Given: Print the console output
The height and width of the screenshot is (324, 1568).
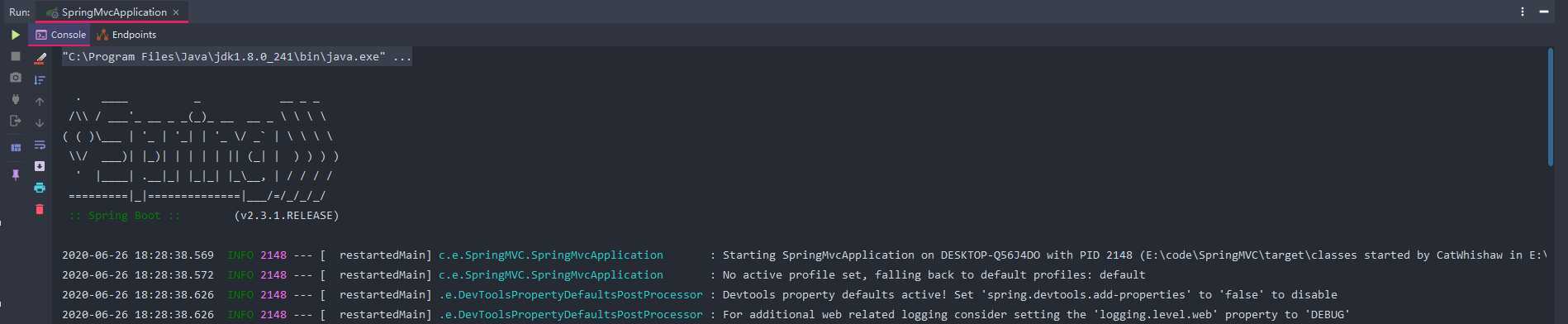Looking at the screenshot, I should tap(40, 188).
